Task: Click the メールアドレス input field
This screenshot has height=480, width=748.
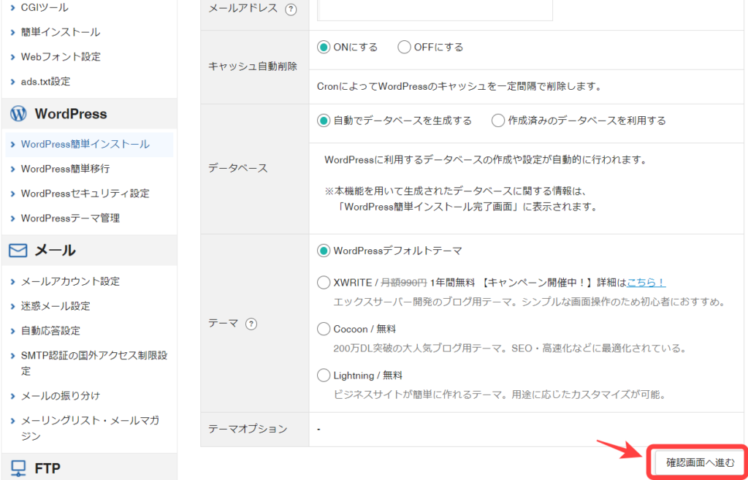Action: [435, 9]
